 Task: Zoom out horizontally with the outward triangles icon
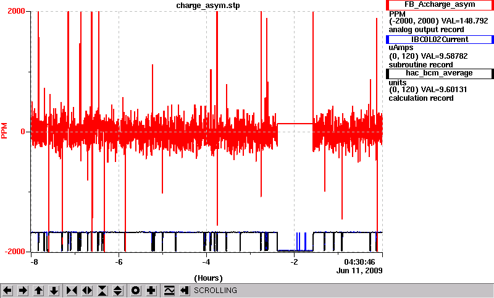click(x=87, y=291)
